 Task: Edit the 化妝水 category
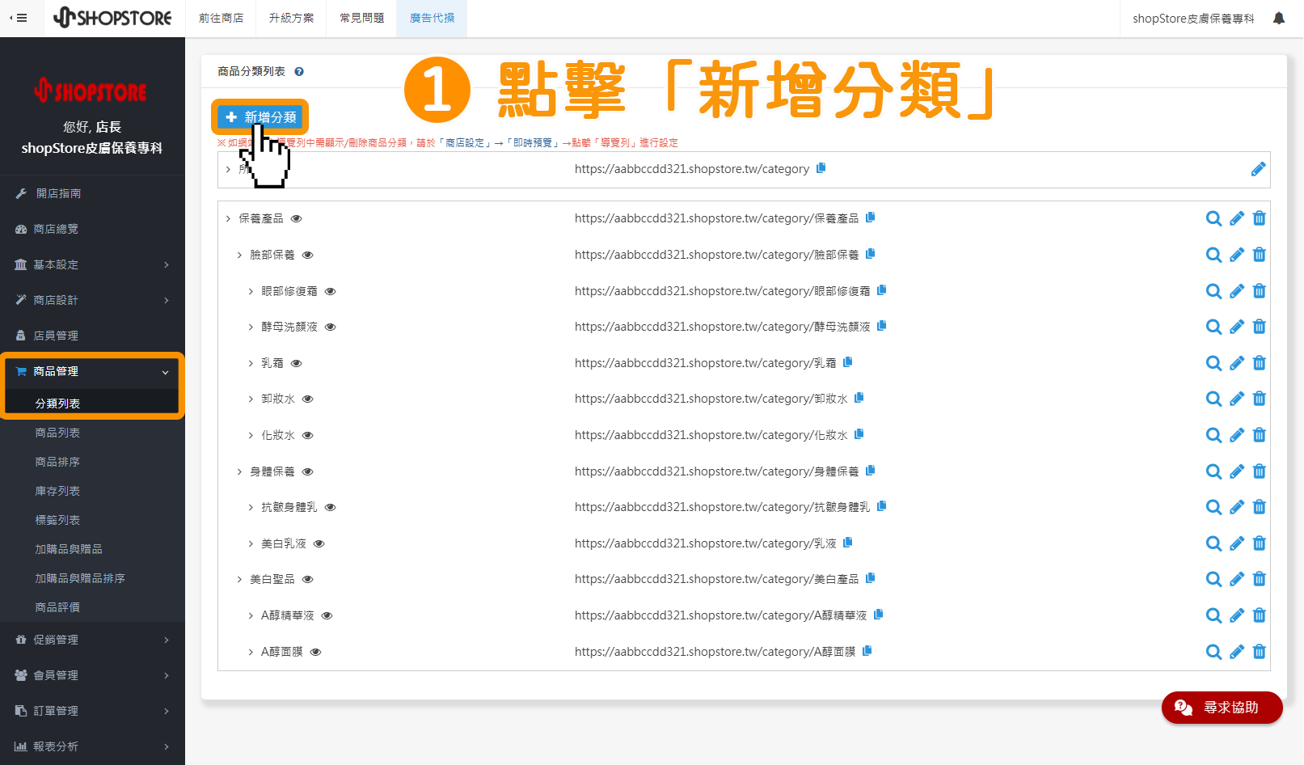point(1237,435)
